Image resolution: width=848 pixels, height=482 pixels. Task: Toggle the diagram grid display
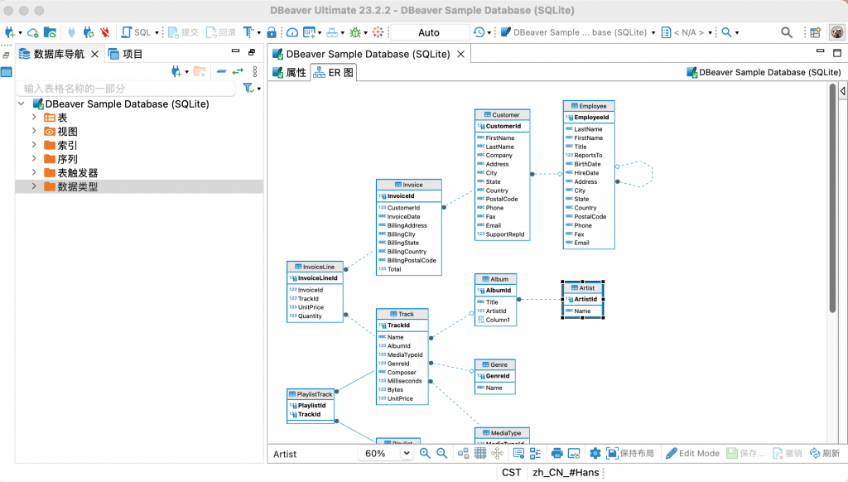(480, 453)
